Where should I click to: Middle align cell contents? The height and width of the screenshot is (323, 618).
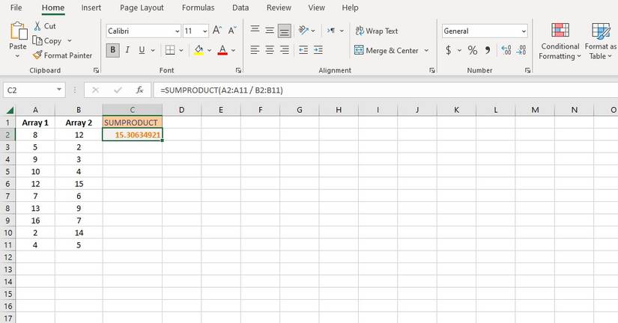[270, 31]
